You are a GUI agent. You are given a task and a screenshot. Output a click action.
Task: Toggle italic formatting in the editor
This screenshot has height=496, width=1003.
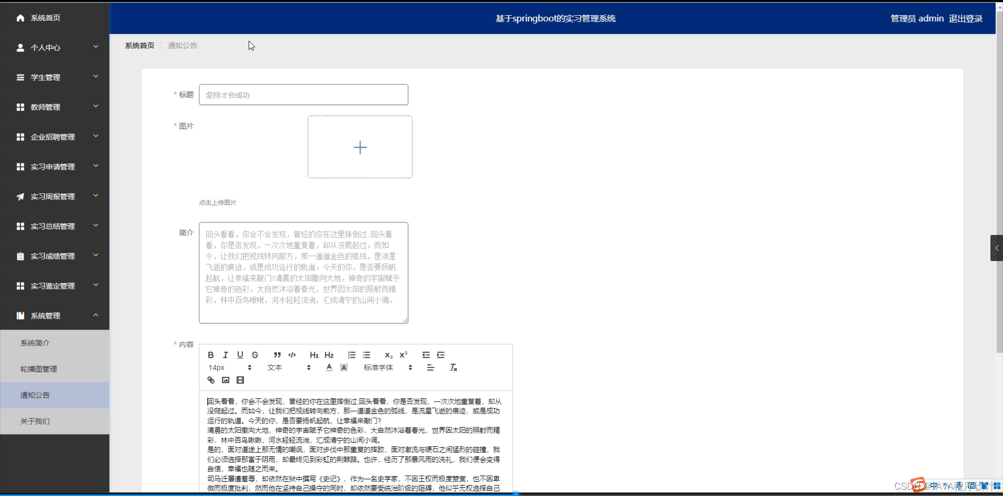coord(225,355)
